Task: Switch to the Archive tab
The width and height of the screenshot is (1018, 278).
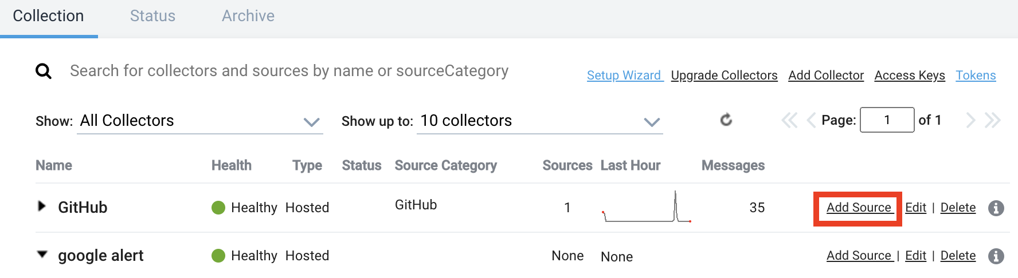Action: (248, 16)
